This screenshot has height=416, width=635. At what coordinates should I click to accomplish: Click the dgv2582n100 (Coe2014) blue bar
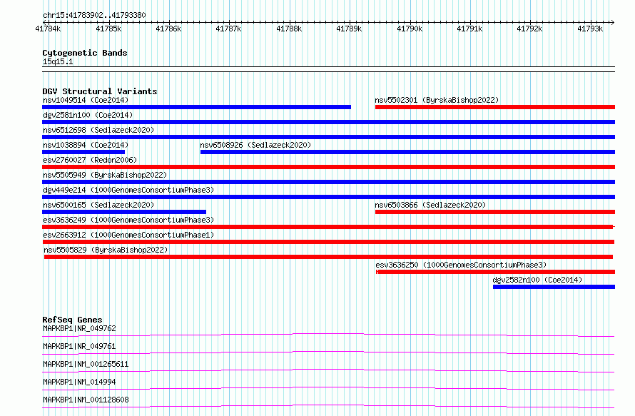tap(554, 287)
